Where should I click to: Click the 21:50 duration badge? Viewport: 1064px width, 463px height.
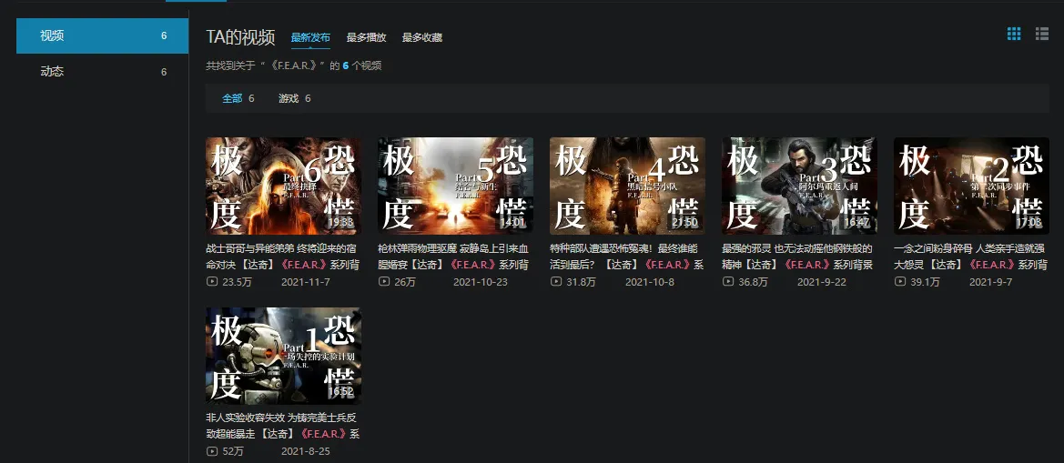(x=685, y=222)
